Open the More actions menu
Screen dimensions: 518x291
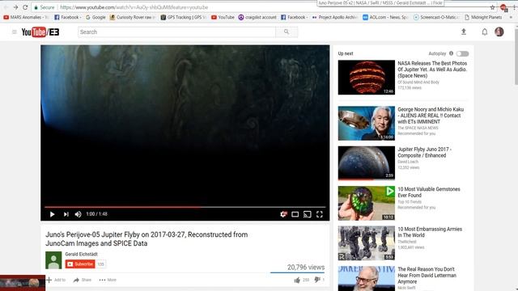point(108,280)
